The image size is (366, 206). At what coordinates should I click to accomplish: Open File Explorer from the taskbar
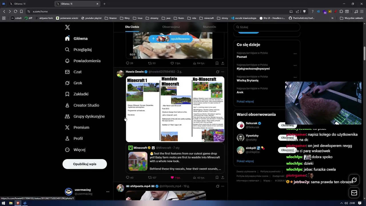click(x=11, y=203)
